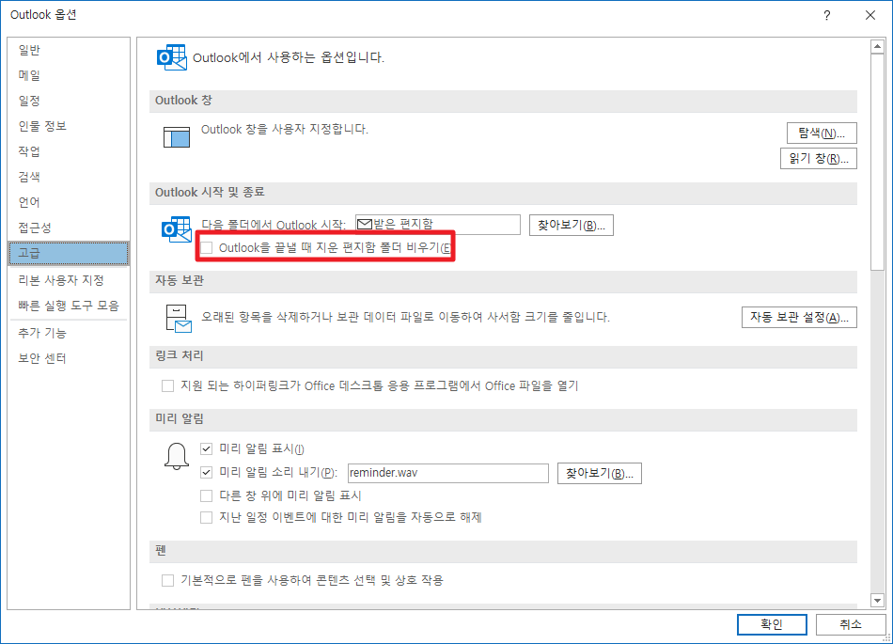Open the 검색 options category
893x644 pixels.
coord(69,177)
